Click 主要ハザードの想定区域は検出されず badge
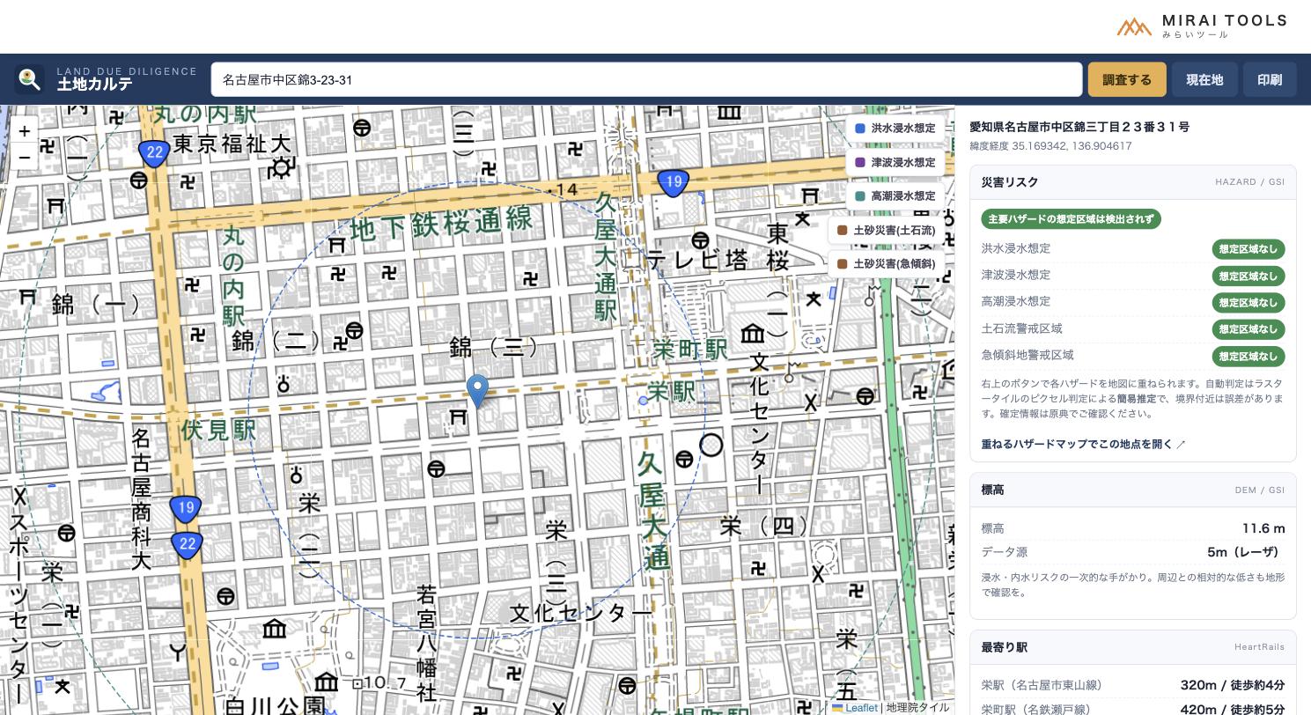 point(1072,219)
